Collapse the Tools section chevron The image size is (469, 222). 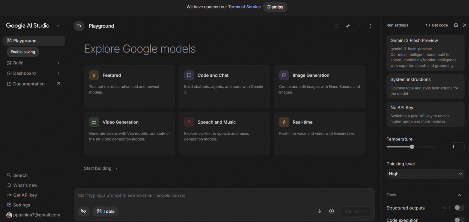[459, 195]
